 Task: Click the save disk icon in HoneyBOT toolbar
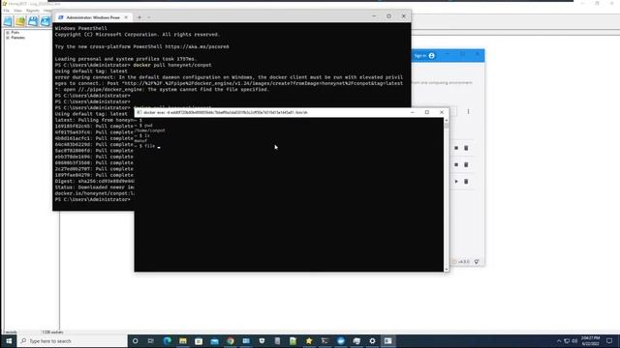pyautogui.click(x=33, y=21)
